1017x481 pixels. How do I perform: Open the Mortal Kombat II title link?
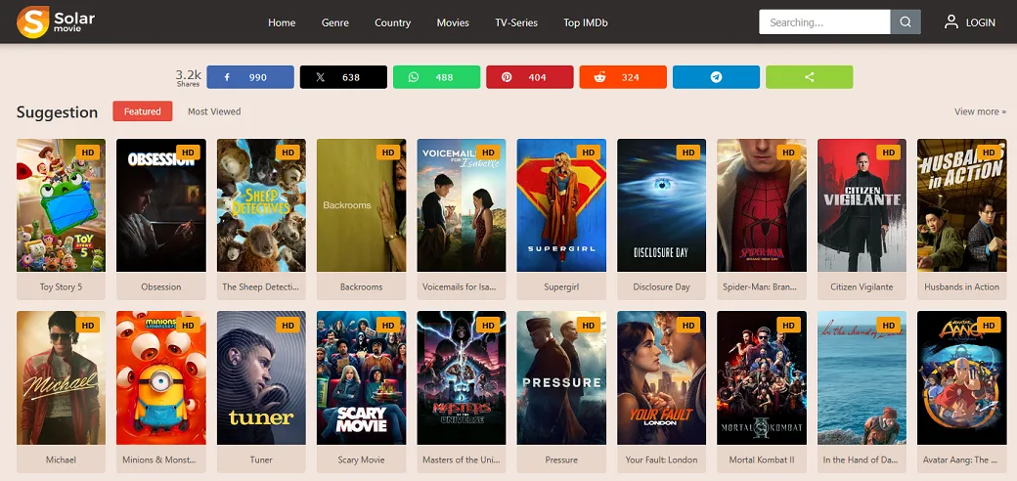762,459
